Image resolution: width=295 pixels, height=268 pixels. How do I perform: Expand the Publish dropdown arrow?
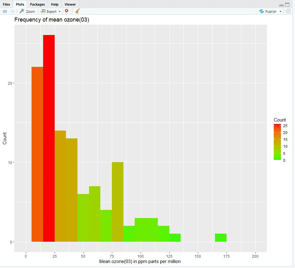click(280, 11)
